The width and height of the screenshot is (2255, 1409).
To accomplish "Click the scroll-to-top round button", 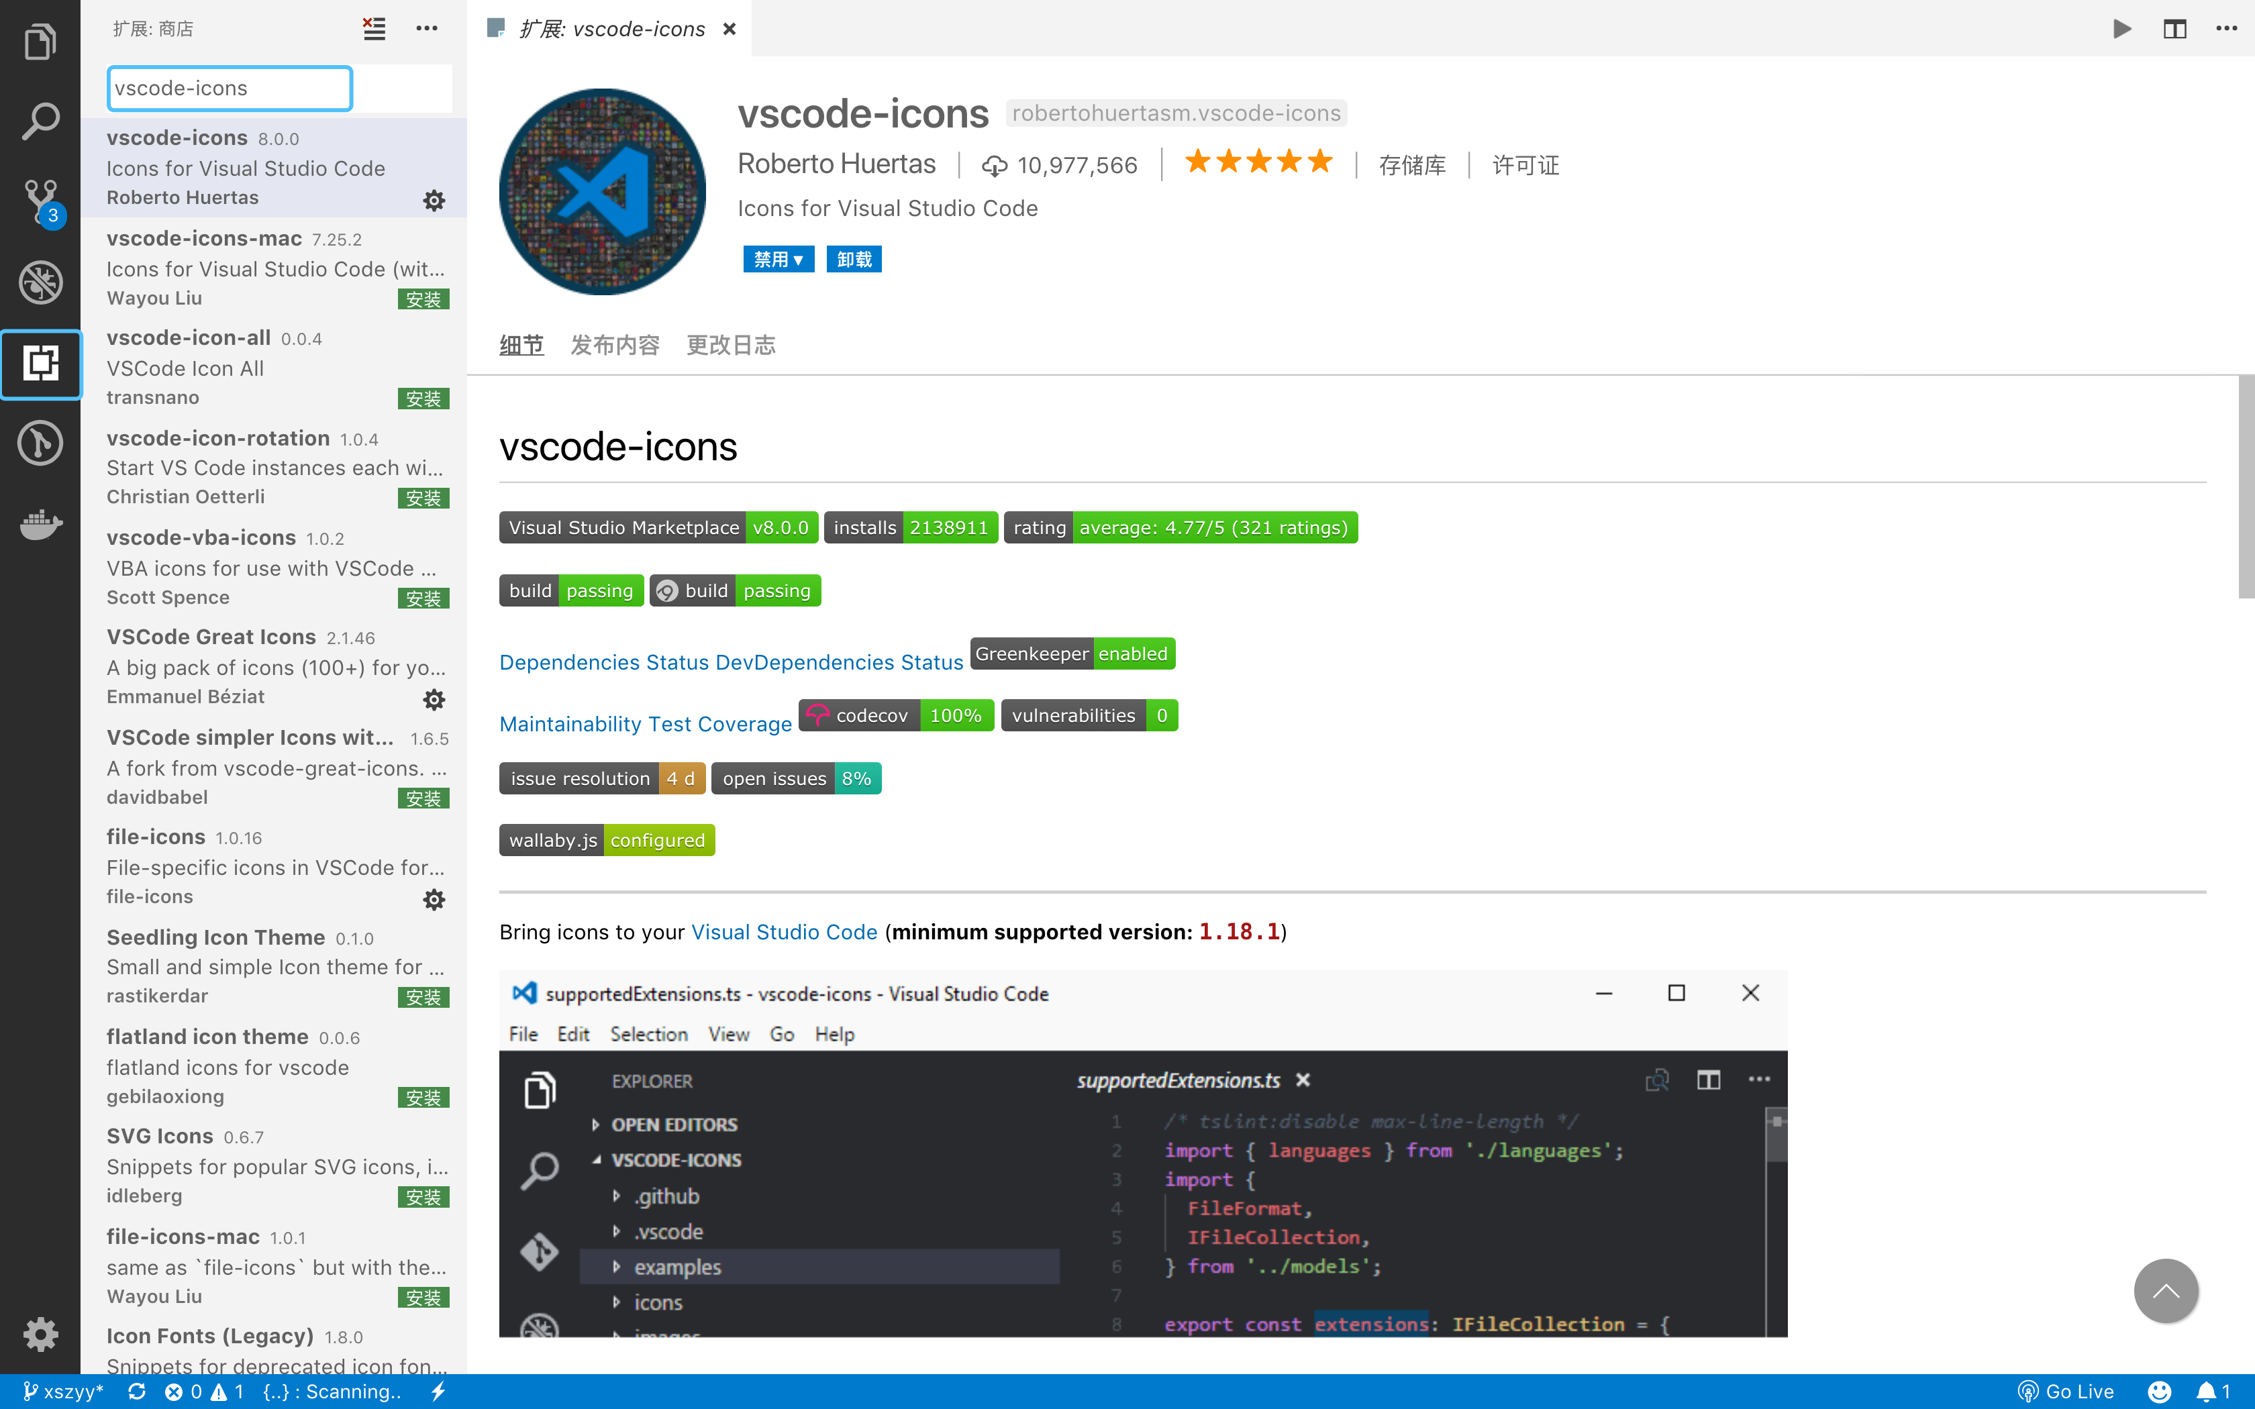I will [2166, 1291].
